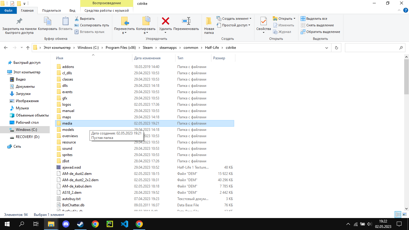Open taskbar search
This screenshot has width=409, height=230.
pos(22,224)
